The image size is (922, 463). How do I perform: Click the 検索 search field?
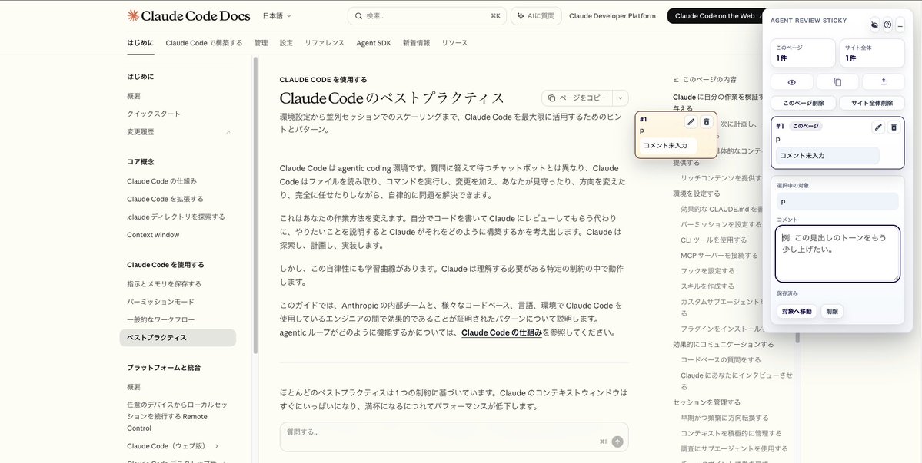pos(428,16)
